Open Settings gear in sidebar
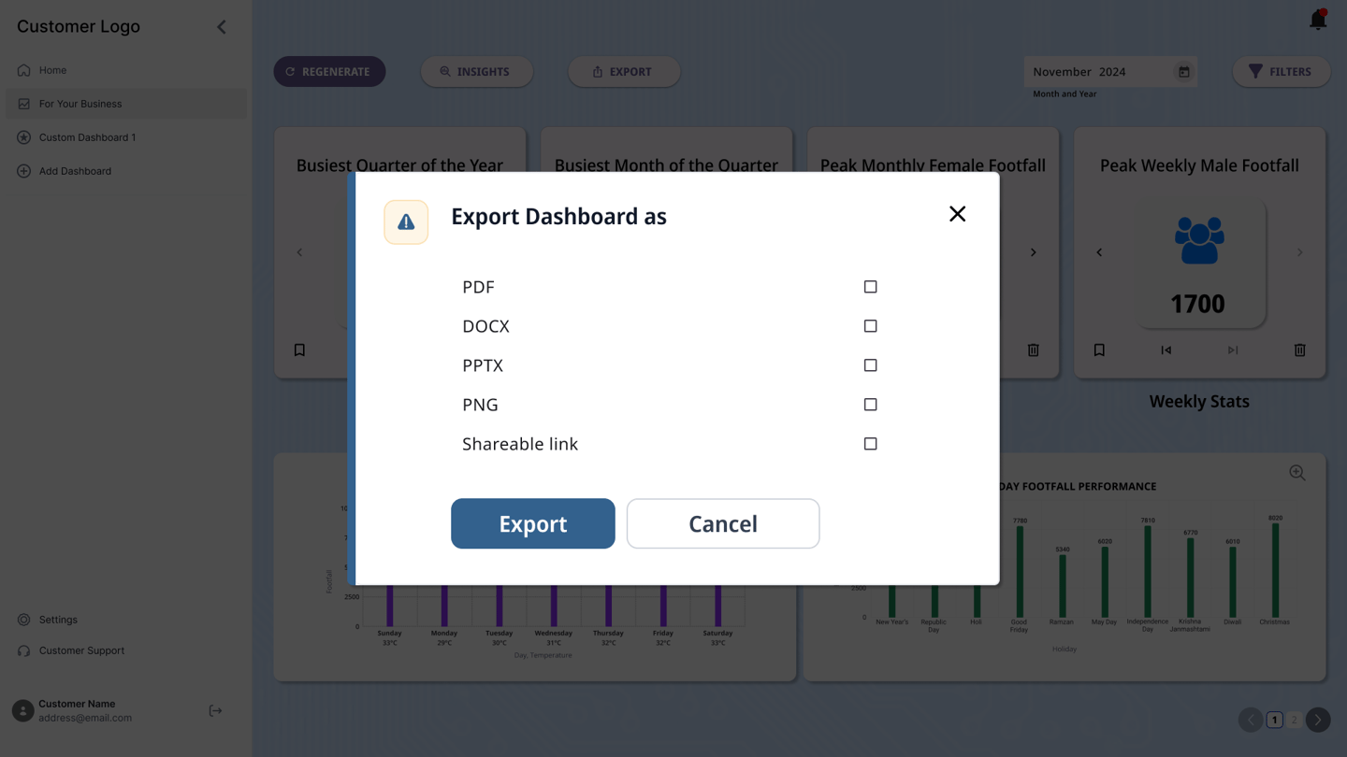Screen dimensions: 1347x757 [x=24, y=620]
